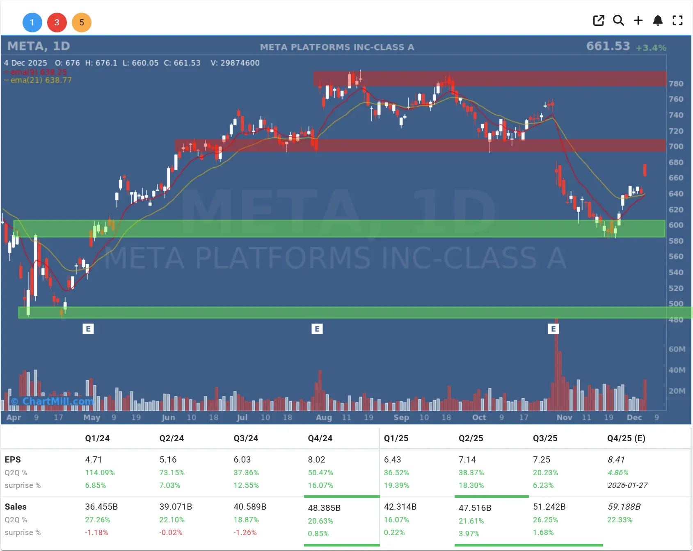Select the blue badge numbered 1
This screenshot has height=551, width=693.
32,23
